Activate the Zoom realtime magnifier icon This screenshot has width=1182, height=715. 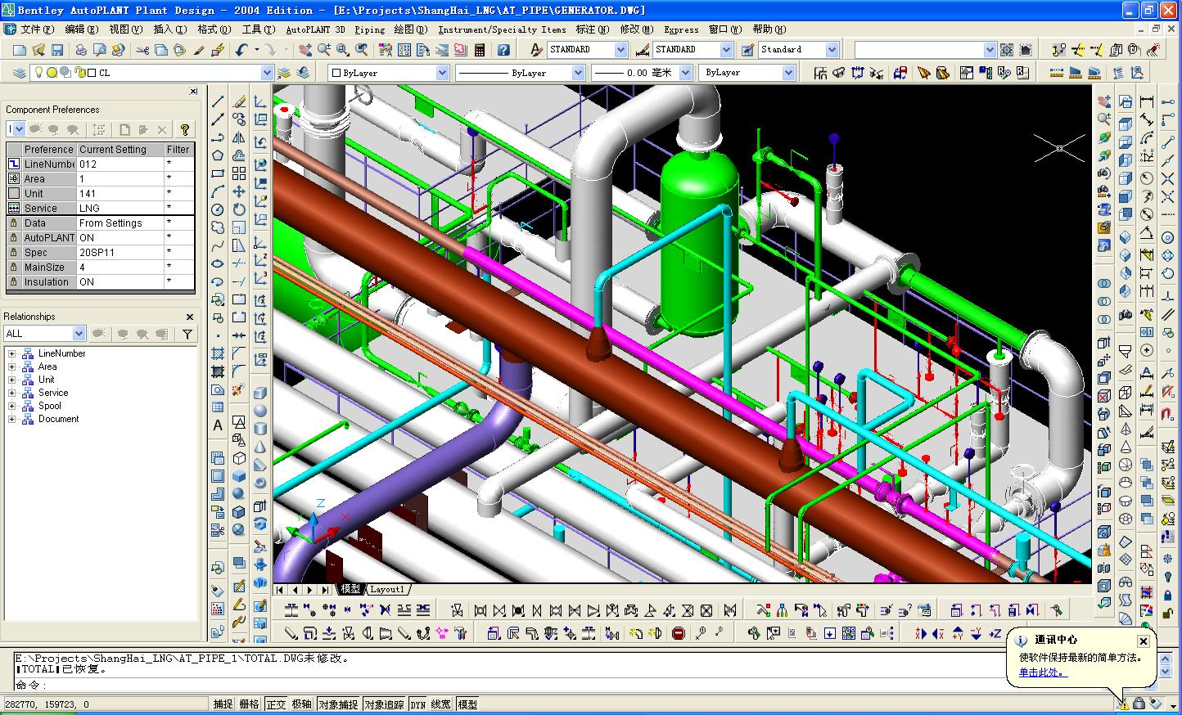(323, 50)
